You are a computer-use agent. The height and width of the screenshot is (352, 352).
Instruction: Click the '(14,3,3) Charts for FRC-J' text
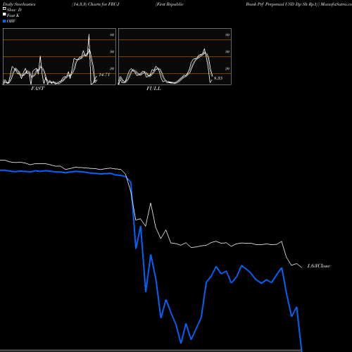click(96, 4)
